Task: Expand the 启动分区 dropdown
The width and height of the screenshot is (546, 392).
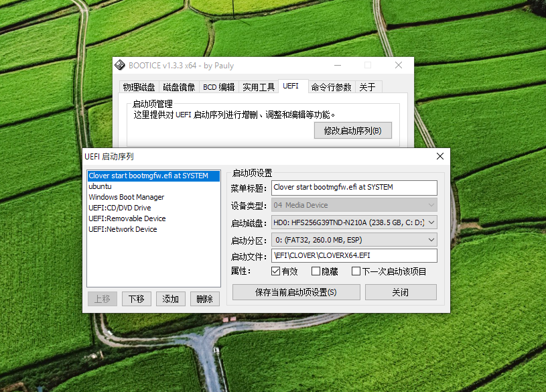Action: coord(354,240)
